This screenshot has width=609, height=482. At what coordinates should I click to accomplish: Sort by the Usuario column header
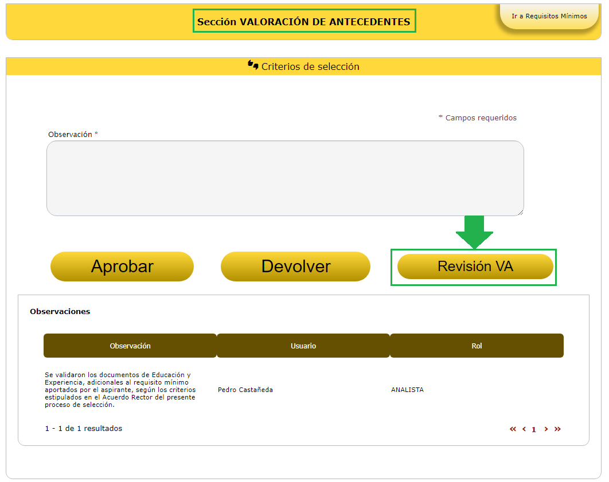click(303, 346)
